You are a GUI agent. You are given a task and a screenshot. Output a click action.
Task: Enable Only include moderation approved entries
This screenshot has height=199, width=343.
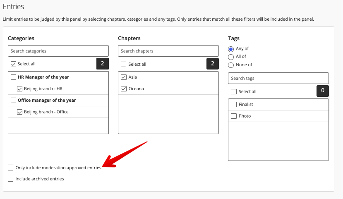(10, 168)
